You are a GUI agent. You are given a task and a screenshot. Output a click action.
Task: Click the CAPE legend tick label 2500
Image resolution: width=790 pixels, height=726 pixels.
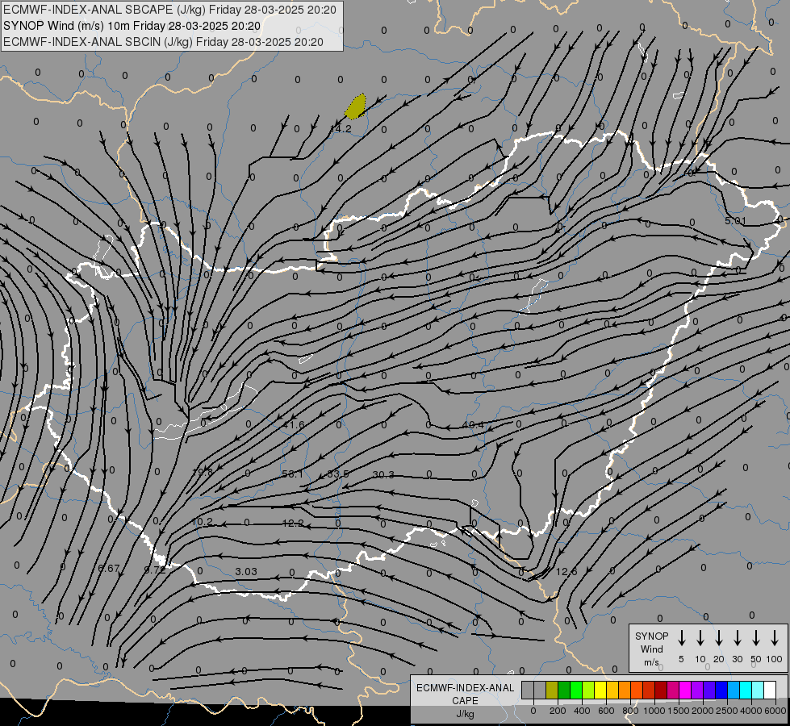point(726,711)
